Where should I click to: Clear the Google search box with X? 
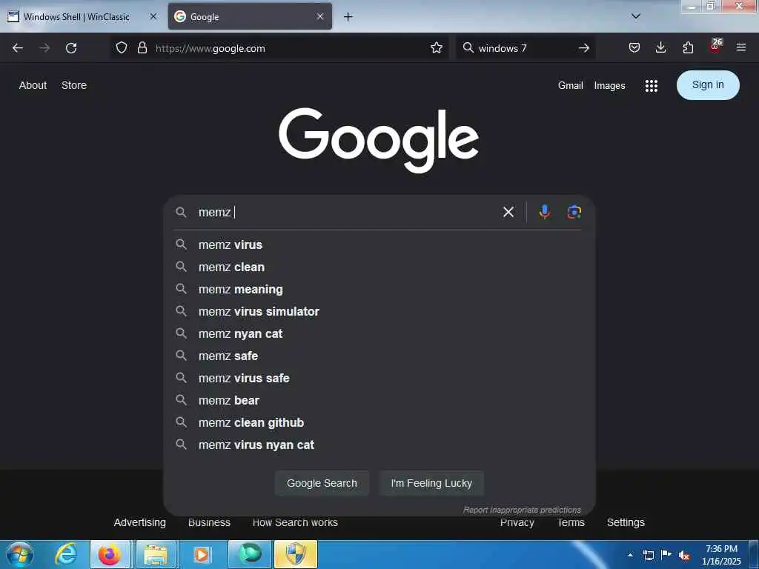click(x=508, y=212)
